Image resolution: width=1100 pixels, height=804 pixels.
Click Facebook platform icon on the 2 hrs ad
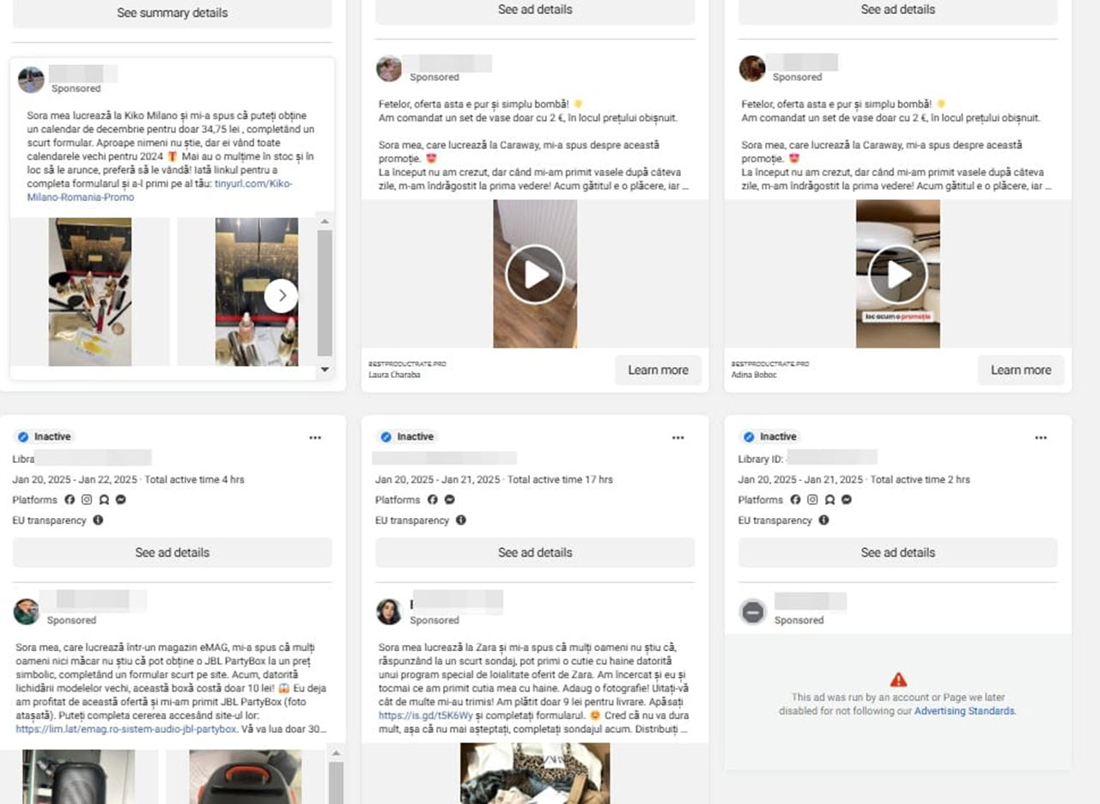click(795, 500)
